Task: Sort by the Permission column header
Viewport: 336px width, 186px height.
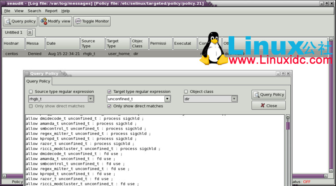Action: [x=161, y=43]
